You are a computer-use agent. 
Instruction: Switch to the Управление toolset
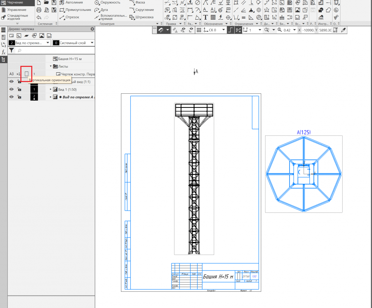point(17,10)
